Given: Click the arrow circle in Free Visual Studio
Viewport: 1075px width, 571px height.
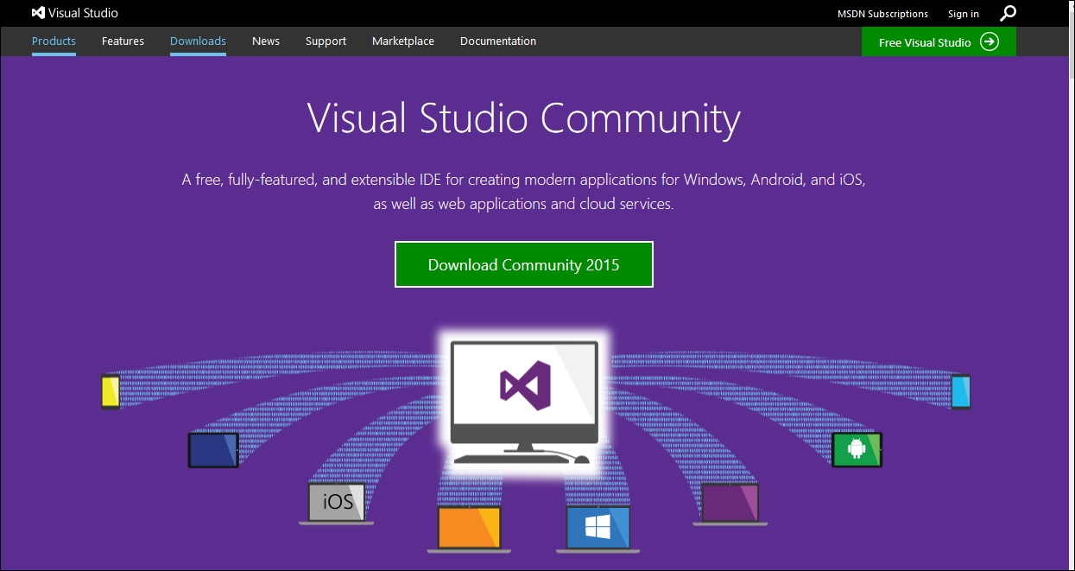Looking at the screenshot, I should click(990, 42).
